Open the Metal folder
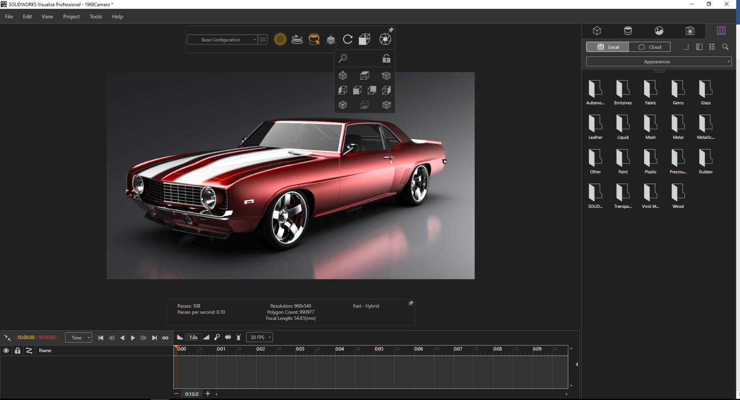Viewport: 740px width, 400px height. coord(678,127)
